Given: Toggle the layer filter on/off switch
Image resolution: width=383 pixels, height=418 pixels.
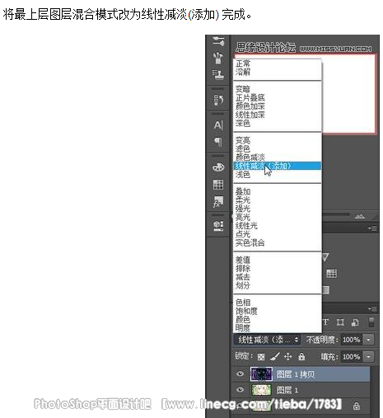Looking at the screenshot, I should coord(371,322).
